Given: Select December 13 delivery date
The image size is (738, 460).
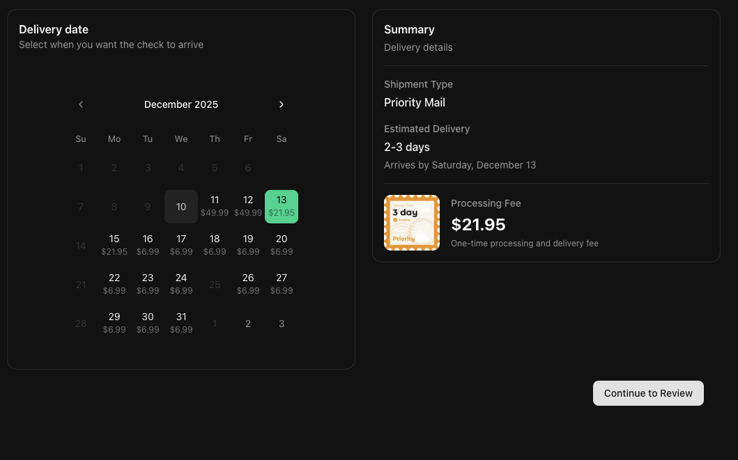Looking at the screenshot, I should tap(282, 207).
